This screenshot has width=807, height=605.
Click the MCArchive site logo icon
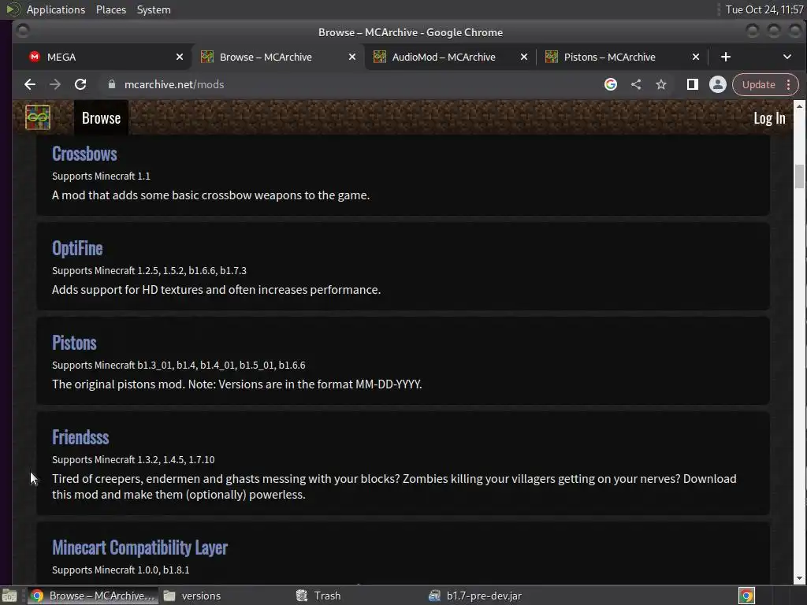click(x=38, y=117)
